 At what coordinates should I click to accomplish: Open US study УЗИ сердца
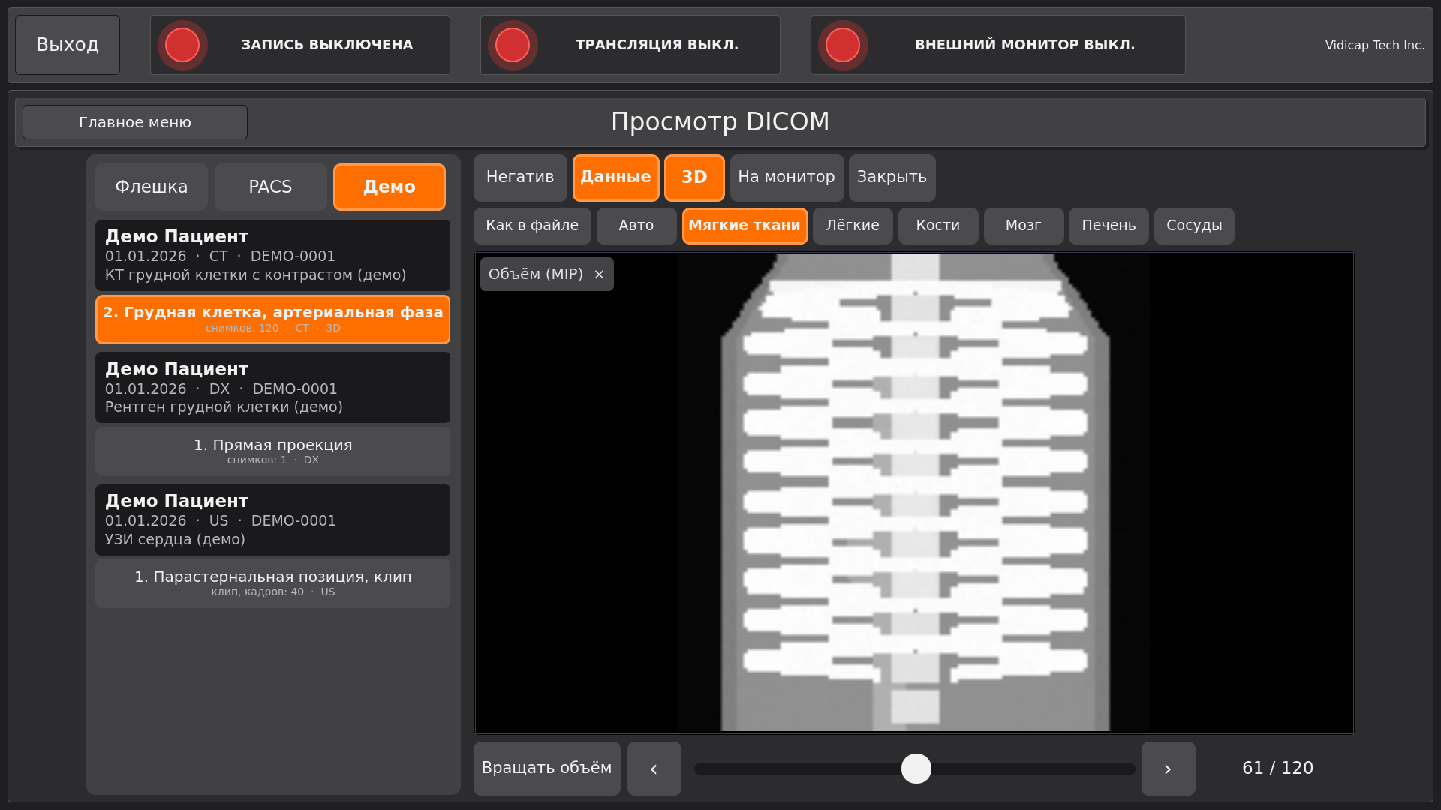[x=272, y=520]
